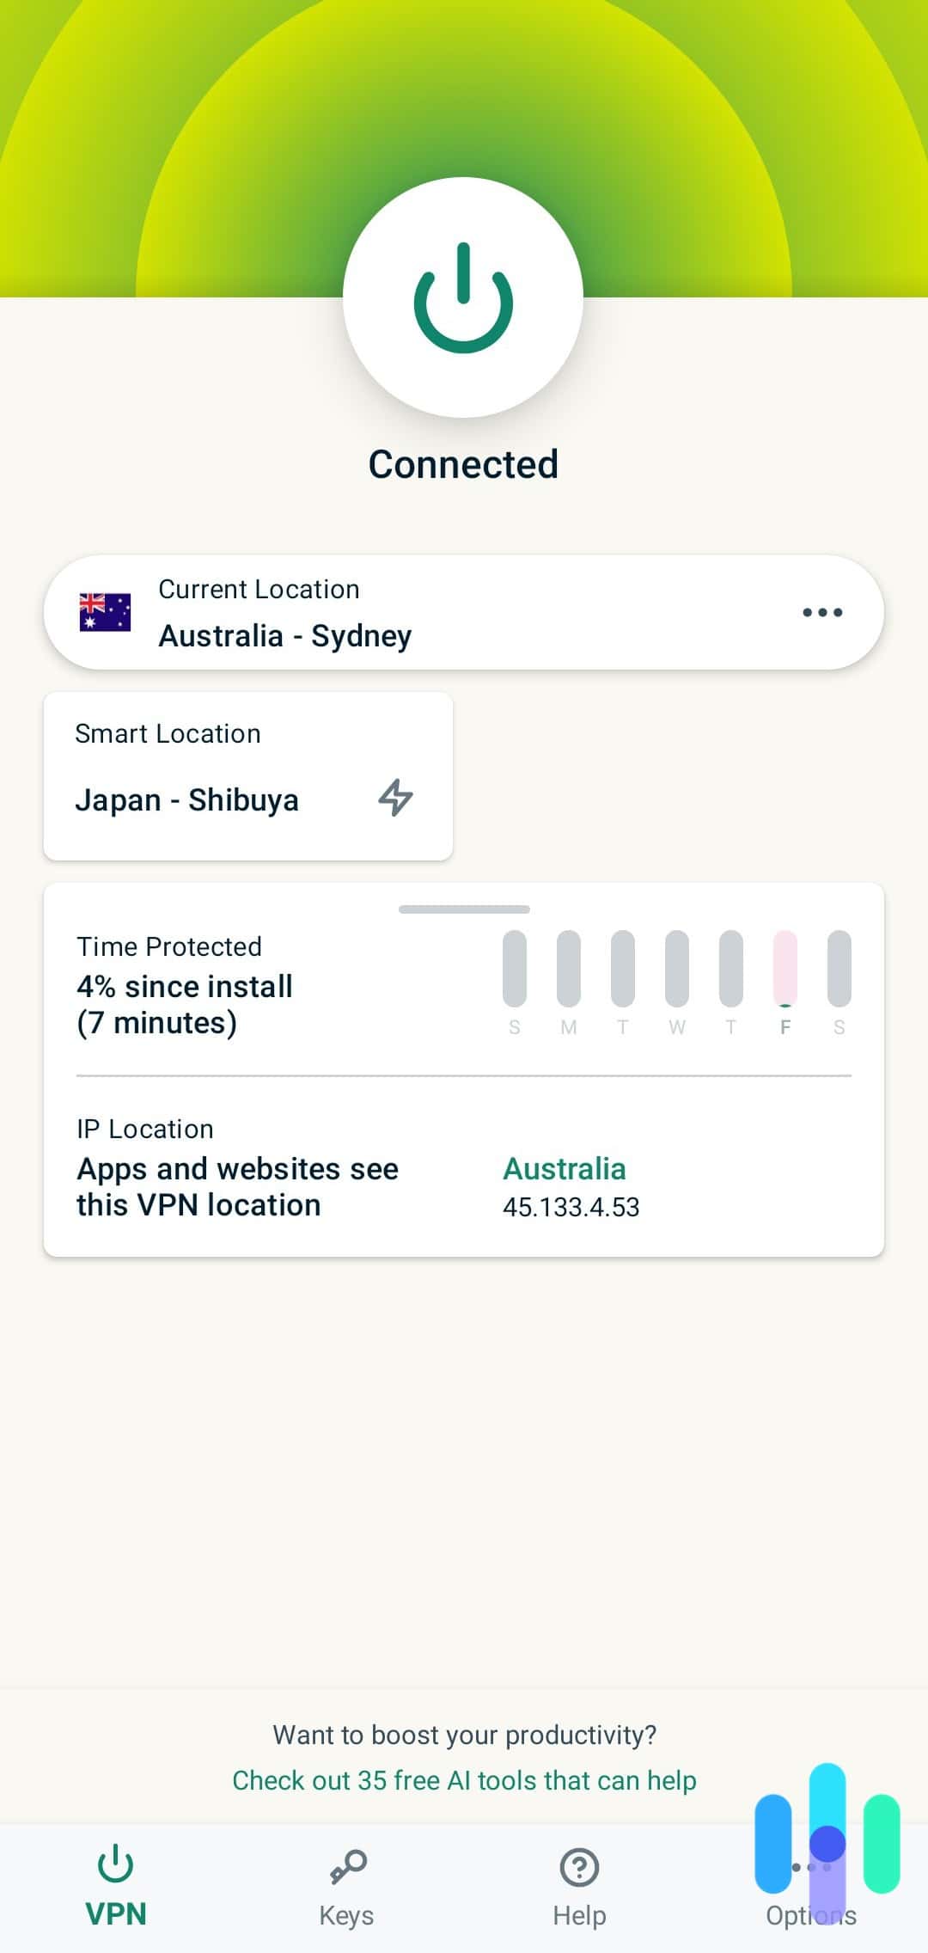This screenshot has width=928, height=1953.
Task: Select the Australian flag icon
Action: pyautogui.click(x=105, y=612)
